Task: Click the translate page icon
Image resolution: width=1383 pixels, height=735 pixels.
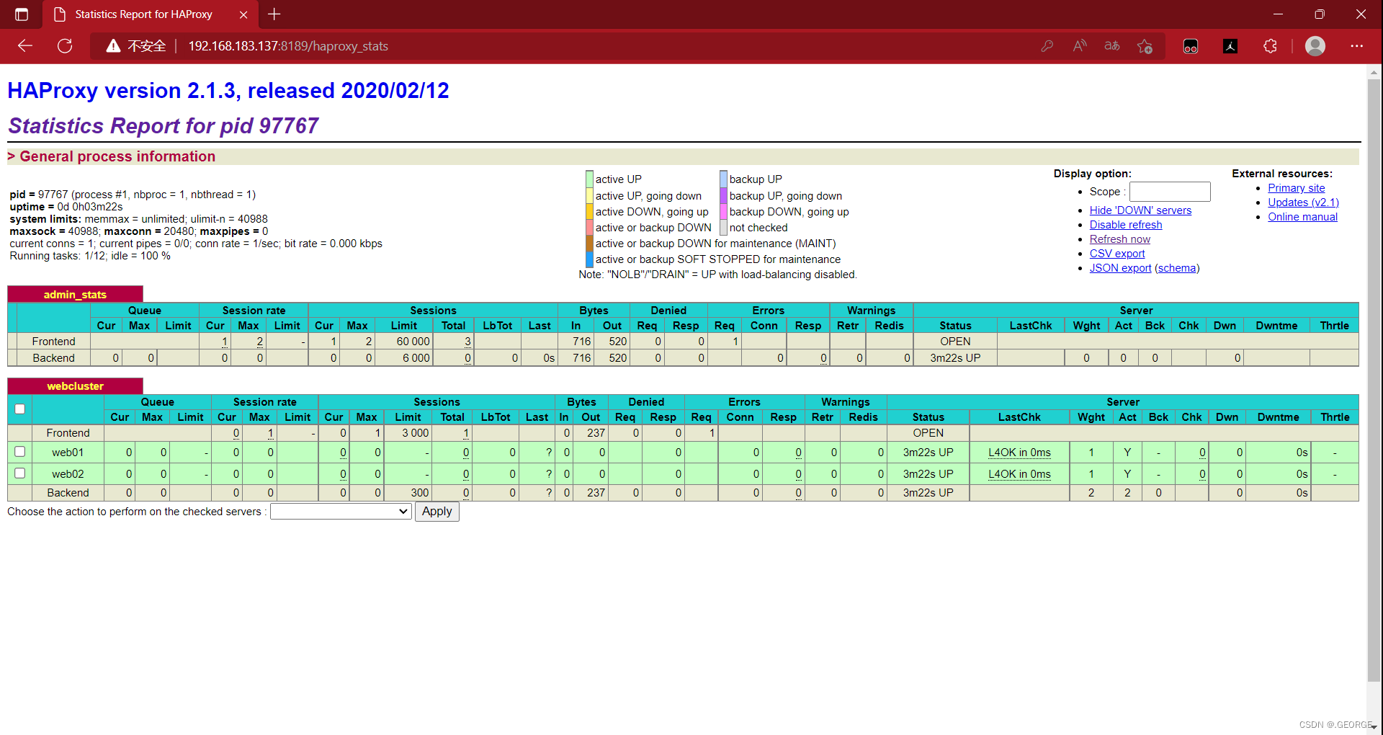Action: tap(1111, 46)
